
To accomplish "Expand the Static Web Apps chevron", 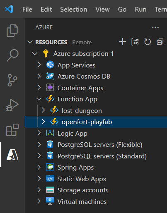I will [39, 179].
